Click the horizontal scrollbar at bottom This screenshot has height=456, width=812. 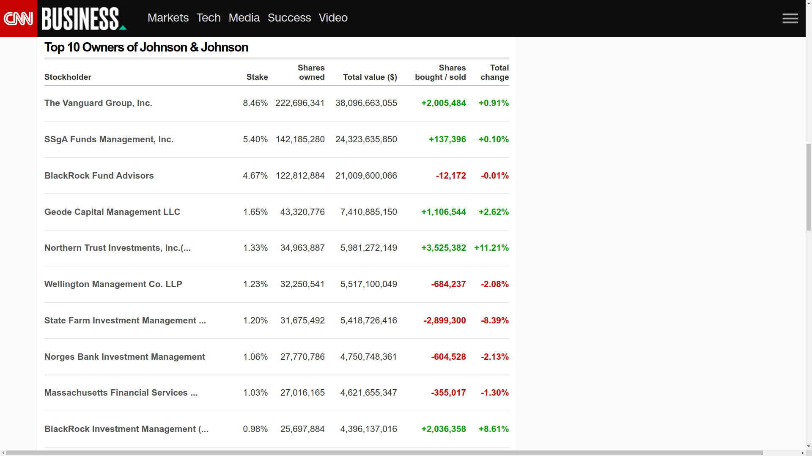click(385, 453)
